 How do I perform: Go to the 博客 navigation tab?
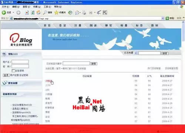coord(109,25)
